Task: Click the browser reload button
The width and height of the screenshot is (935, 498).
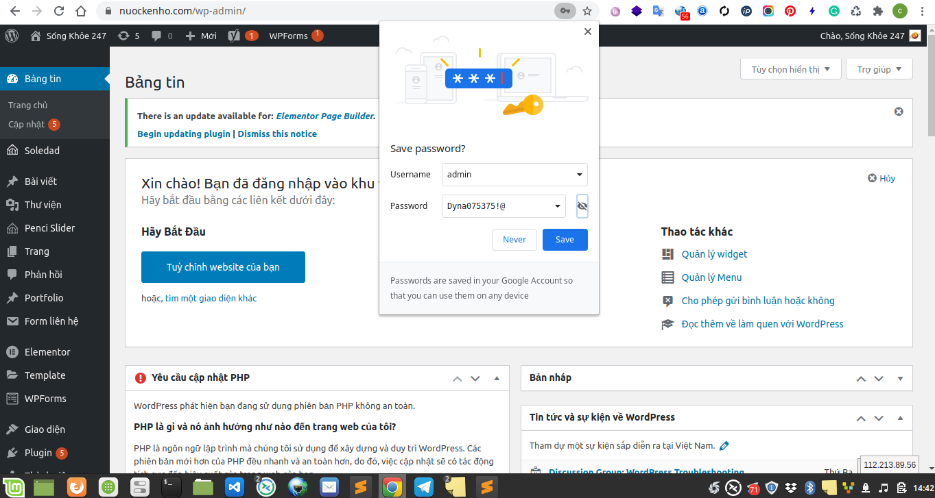Action: [59, 11]
